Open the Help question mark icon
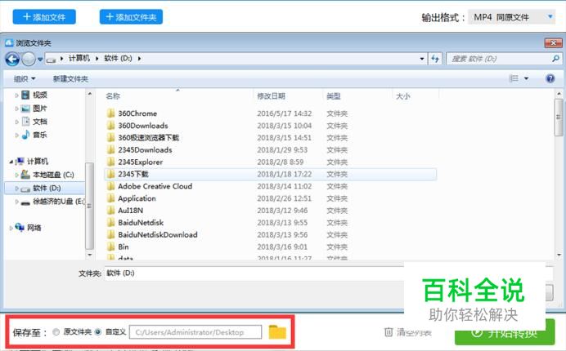Viewport: 566px width, 351px height. [550, 78]
